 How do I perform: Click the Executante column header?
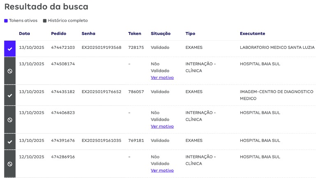coord(252,34)
